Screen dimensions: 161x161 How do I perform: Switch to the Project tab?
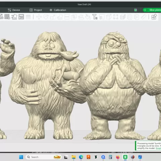36,10
